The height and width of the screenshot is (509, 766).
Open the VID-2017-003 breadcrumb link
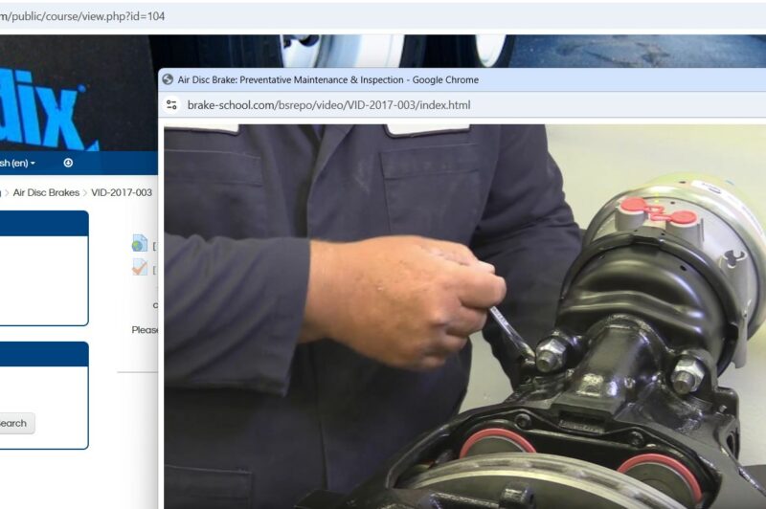pyautogui.click(x=122, y=192)
